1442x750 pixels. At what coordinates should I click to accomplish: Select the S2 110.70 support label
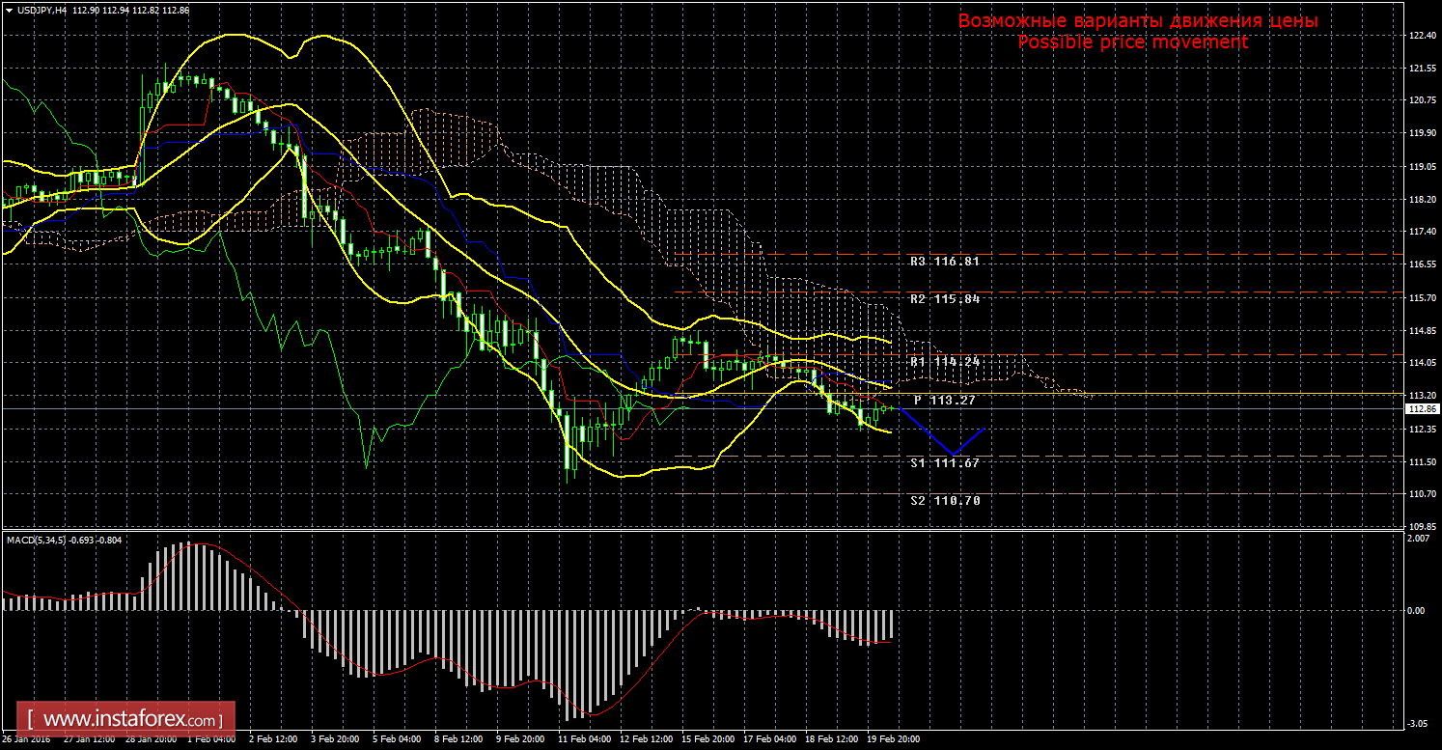coord(945,501)
